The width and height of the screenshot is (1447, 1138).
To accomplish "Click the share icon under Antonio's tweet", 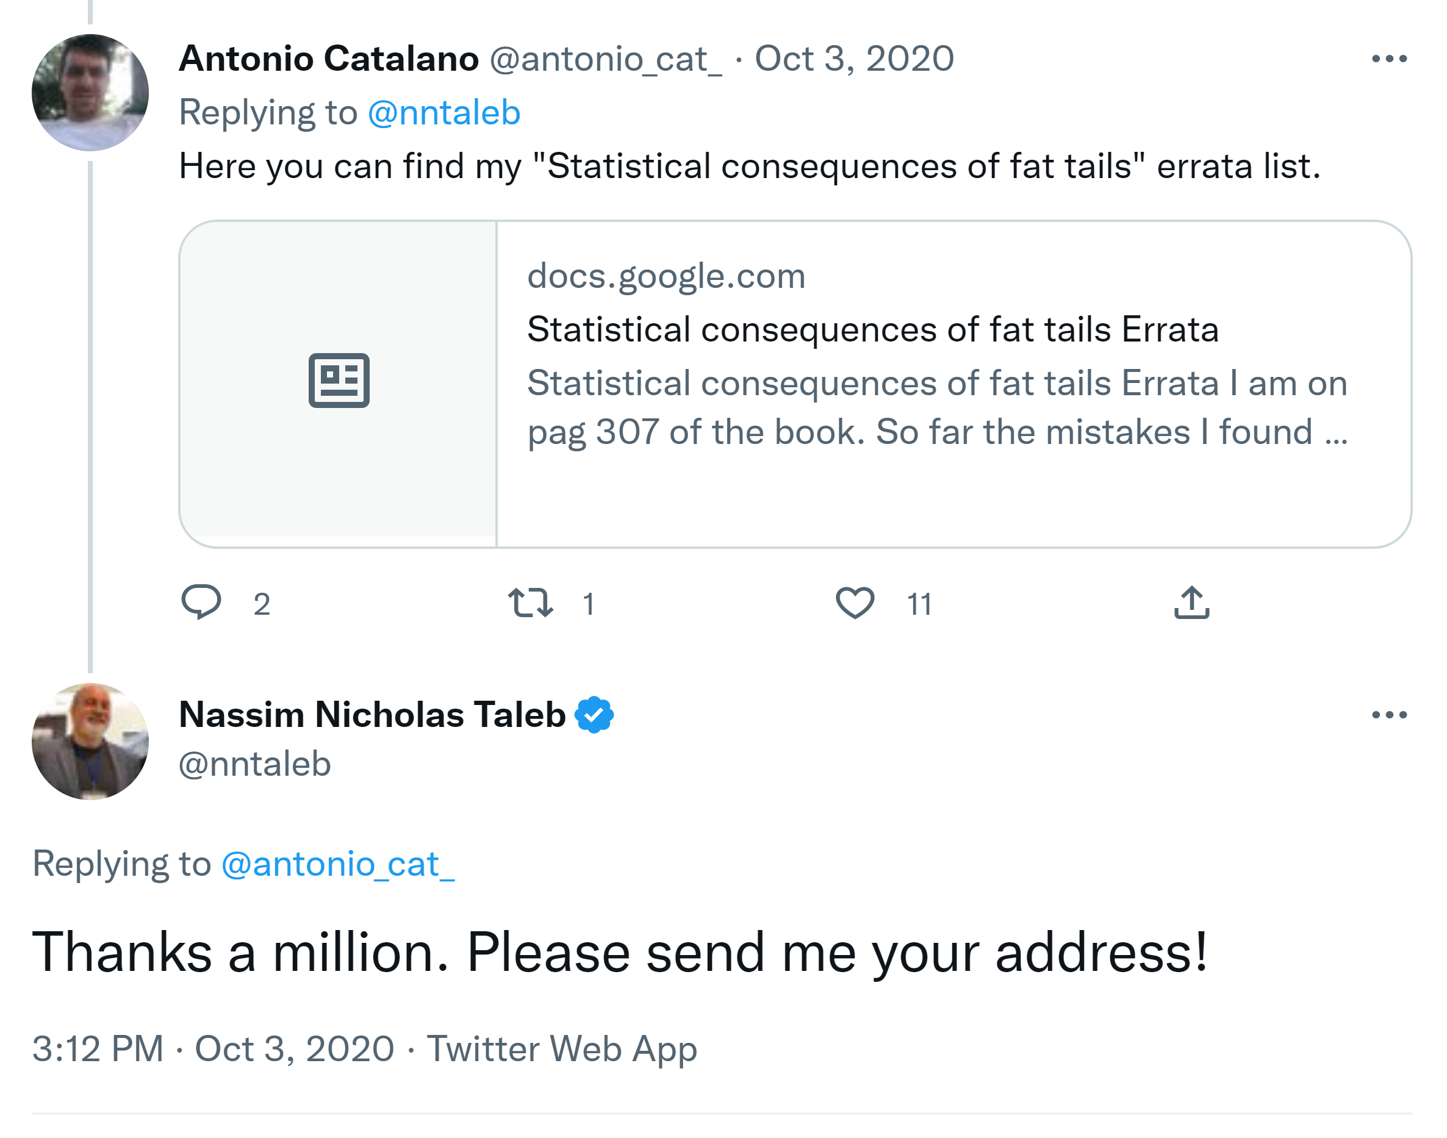I will [1191, 603].
